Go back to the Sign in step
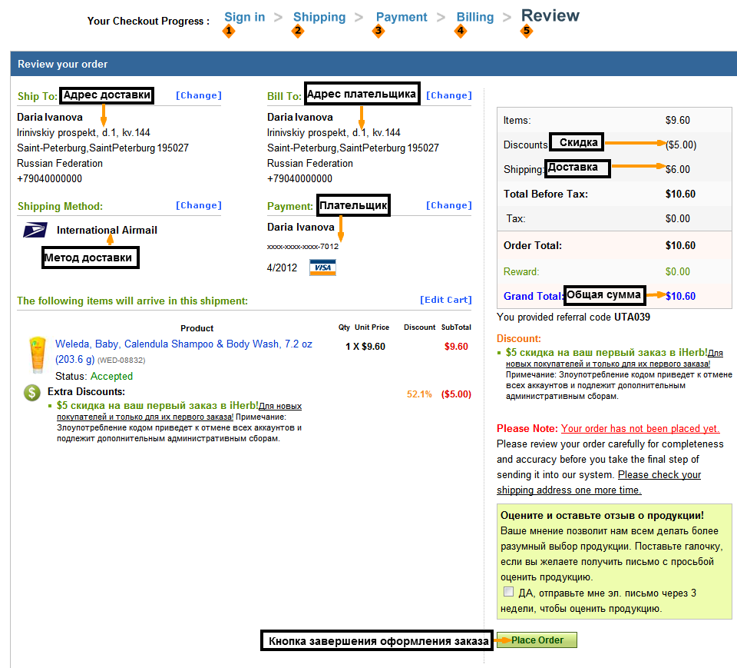The width and height of the screenshot is (737, 668). tap(244, 17)
